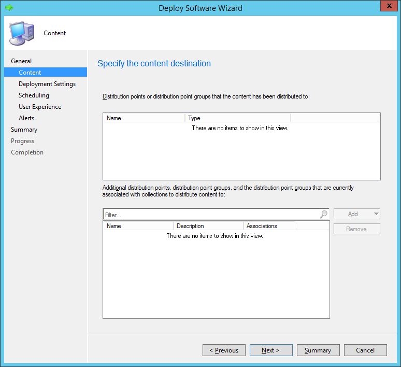401x367 pixels.
Task: Click 'Distribution points or distribution point groups' label
Action: click(x=206, y=96)
